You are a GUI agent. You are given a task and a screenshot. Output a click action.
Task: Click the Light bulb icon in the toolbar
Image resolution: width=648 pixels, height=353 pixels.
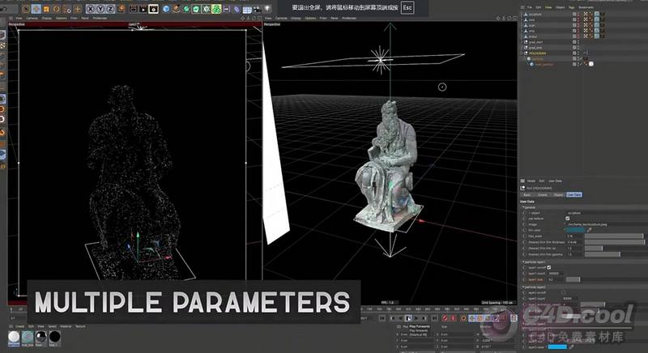pyautogui.click(x=267, y=8)
